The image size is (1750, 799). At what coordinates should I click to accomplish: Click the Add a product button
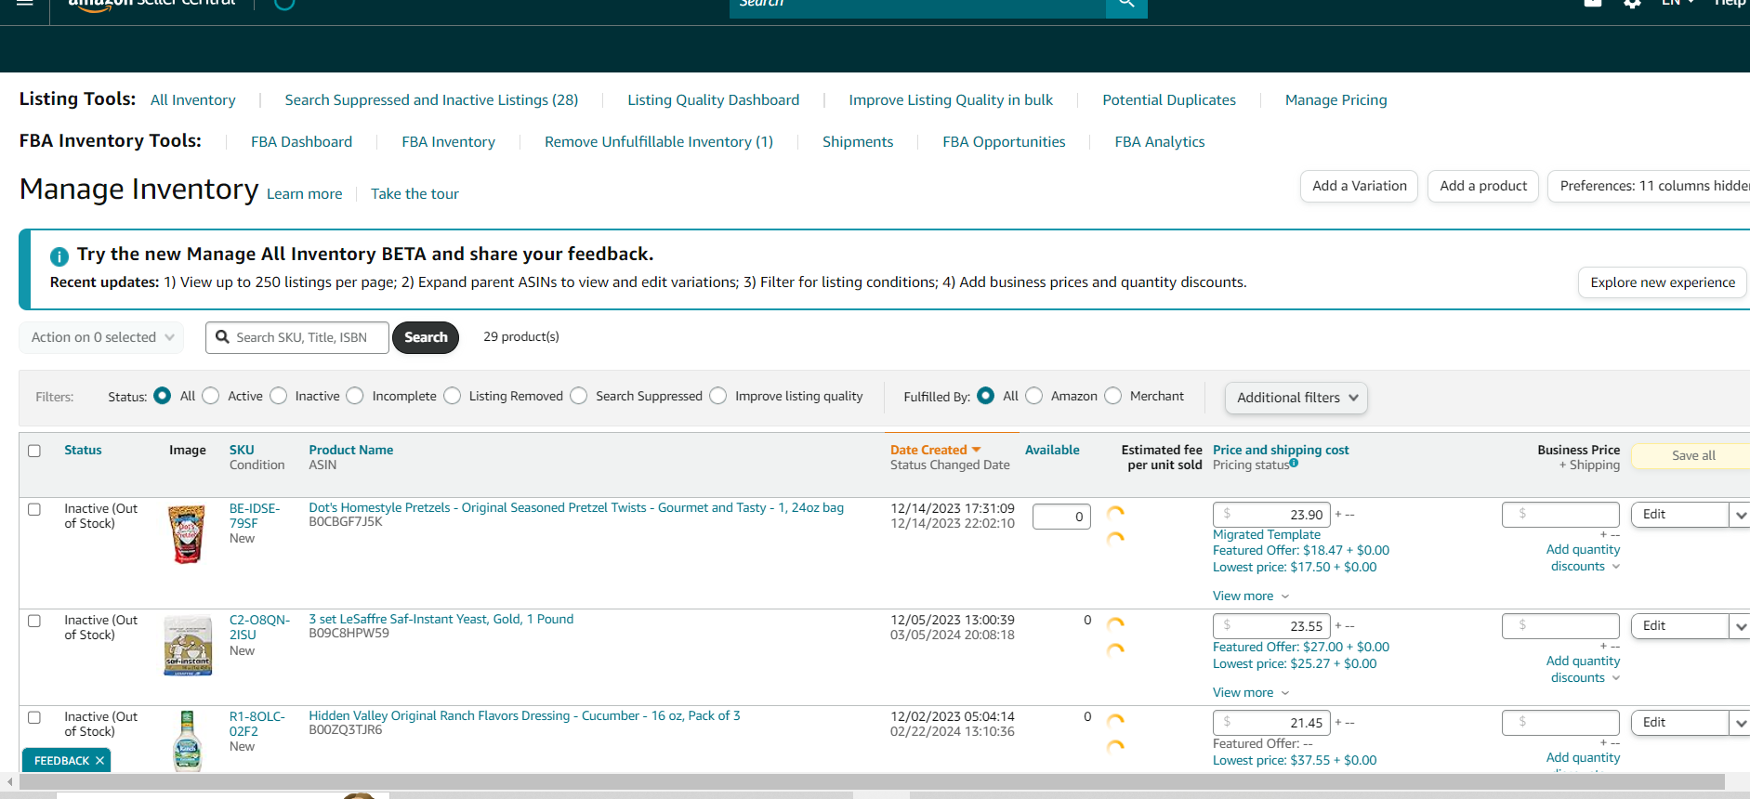click(x=1483, y=186)
